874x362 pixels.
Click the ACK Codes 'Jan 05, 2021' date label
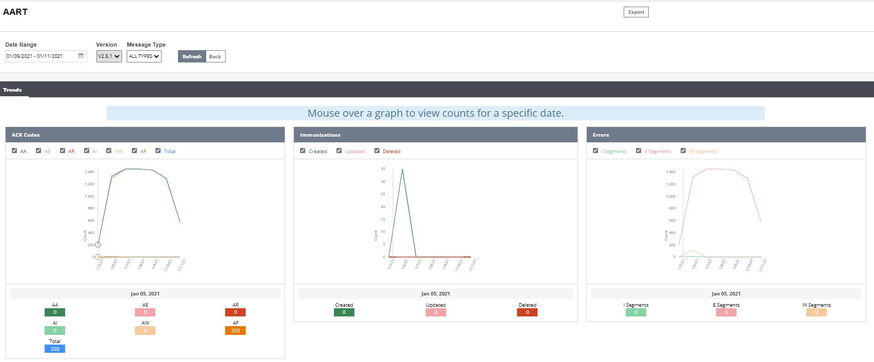coord(145,294)
